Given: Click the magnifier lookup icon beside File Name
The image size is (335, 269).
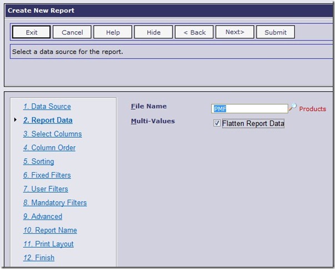Looking at the screenshot, I should pyautogui.click(x=293, y=108).
